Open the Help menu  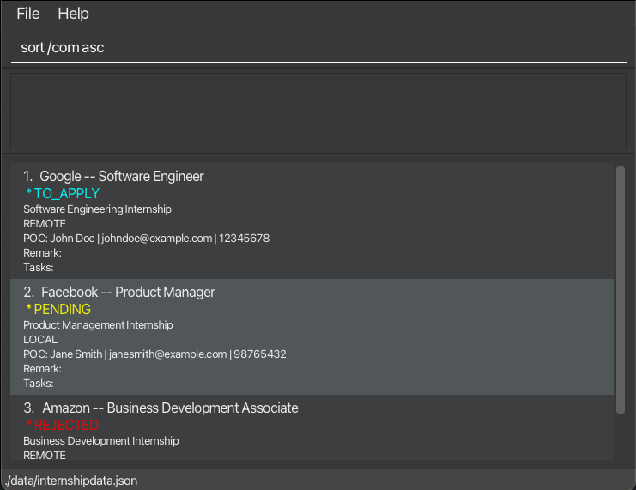click(x=73, y=14)
